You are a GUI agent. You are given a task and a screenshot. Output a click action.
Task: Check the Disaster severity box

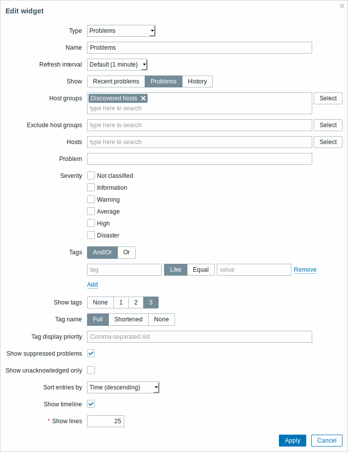91,235
